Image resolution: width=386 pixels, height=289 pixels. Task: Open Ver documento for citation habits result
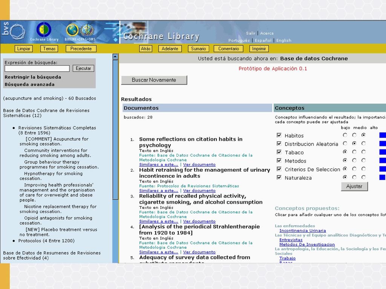click(x=199, y=165)
